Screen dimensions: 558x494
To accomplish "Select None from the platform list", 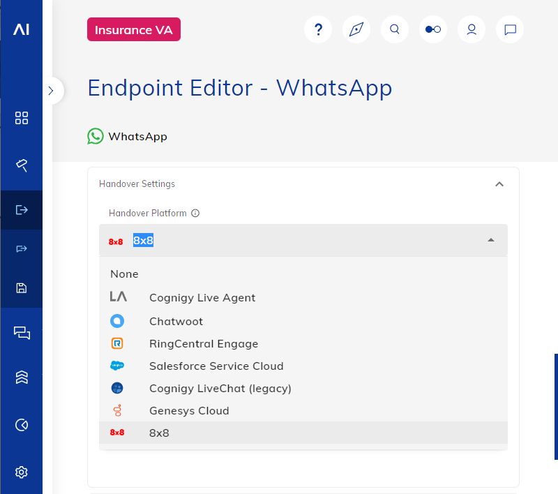I will click(x=303, y=274).
